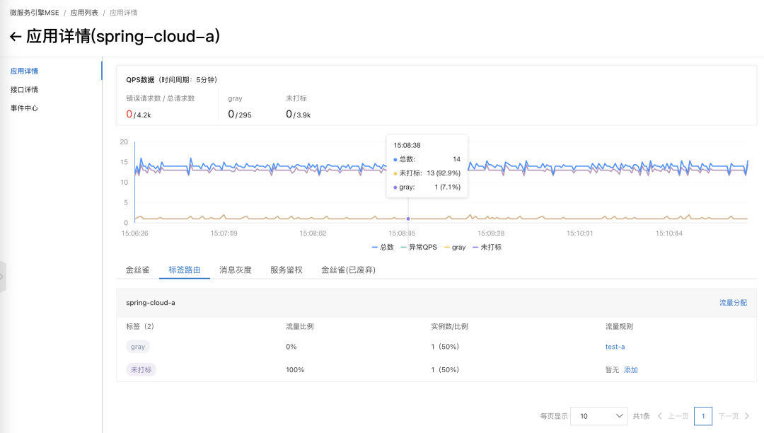Expand the collapsed left sidebar handle
Screen dimensions: 764x433
3,277
